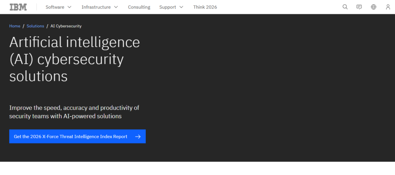This screenshot has width=395, height=175.
Task: Click the Artificial intelligence cybersecurity solutions heading
Action: click(x=74, y=59)
